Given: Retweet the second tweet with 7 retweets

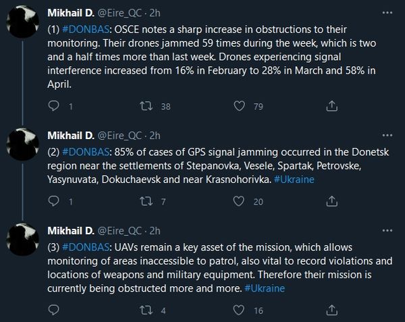Looking at the screenshot, I should point(144,201).
